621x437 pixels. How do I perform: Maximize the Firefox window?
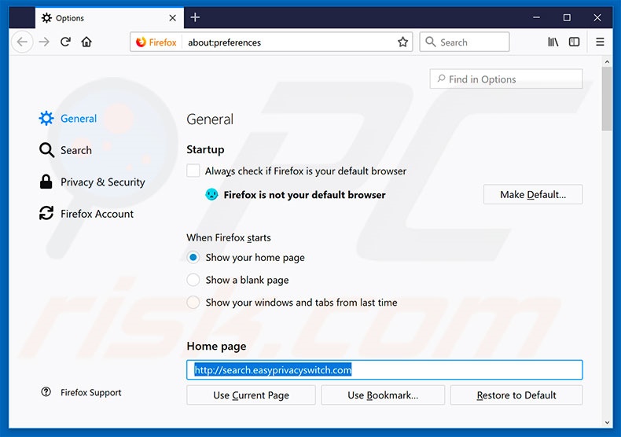pyautogui.click(x=567, y=17)
